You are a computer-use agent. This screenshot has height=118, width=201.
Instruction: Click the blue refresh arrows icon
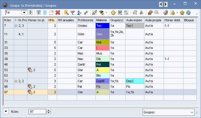tap(188, 13)
